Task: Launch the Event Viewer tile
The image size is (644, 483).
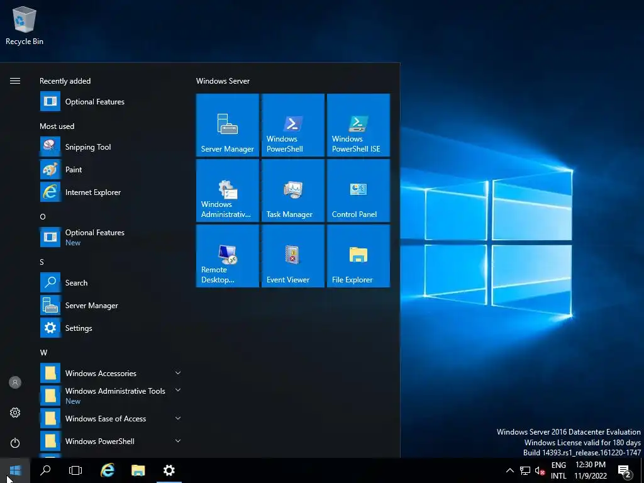Action: (293, 255)
